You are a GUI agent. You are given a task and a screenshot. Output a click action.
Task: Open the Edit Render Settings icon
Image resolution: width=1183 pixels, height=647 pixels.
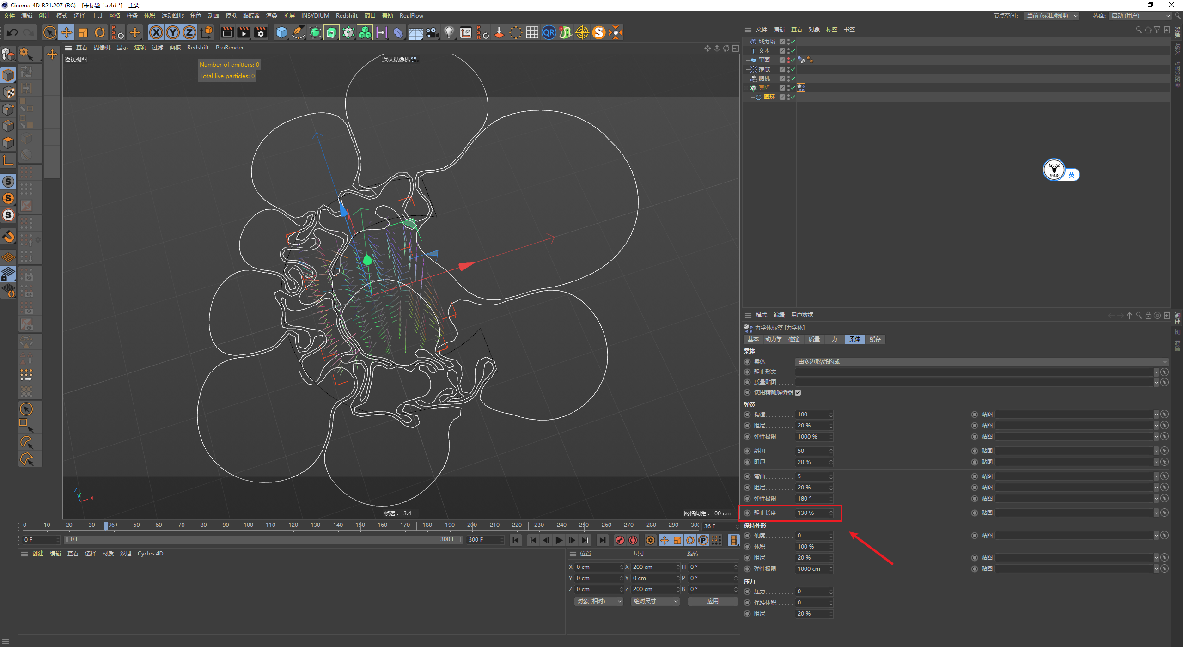coord(261,32)
